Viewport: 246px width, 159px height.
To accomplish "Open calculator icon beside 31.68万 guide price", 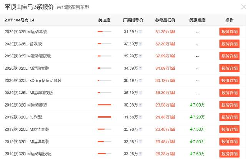I will [140, 117].
